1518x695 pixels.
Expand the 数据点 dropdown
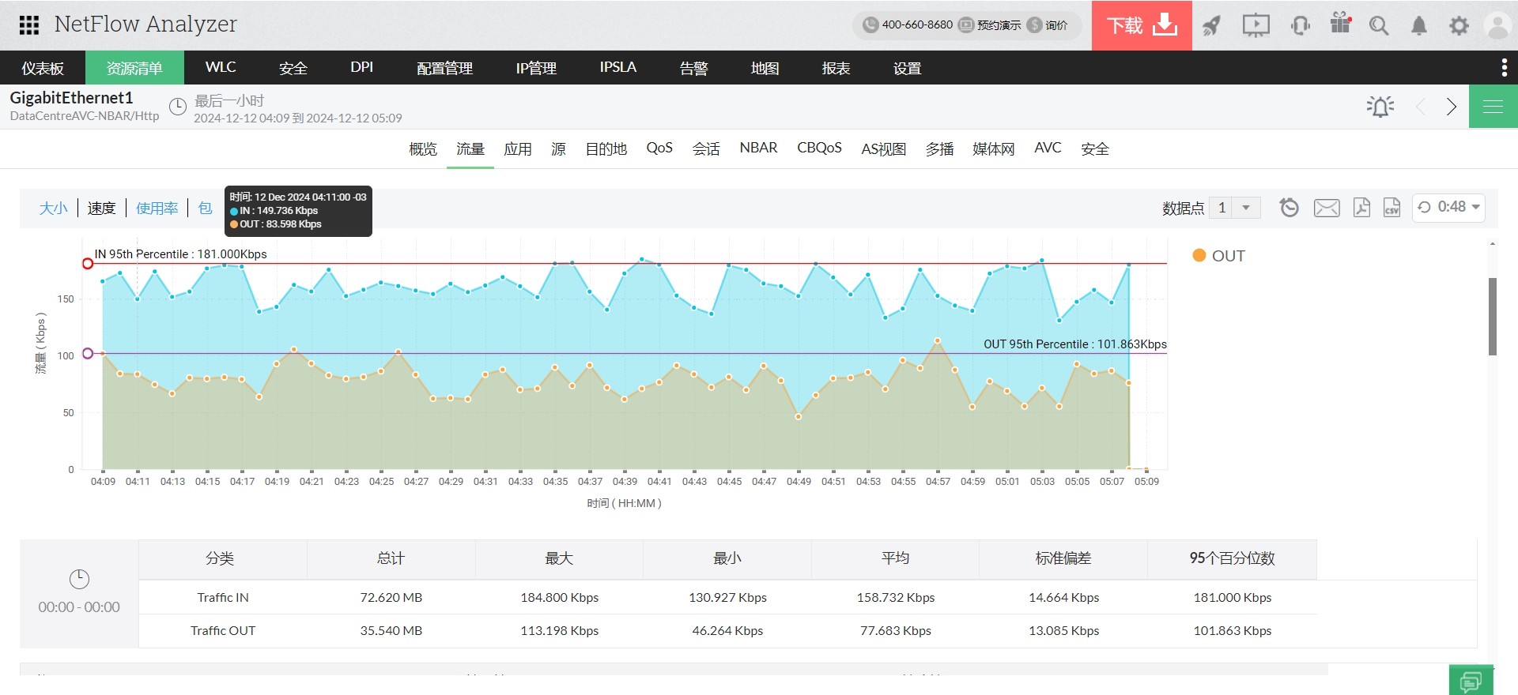pos(1245,208)
